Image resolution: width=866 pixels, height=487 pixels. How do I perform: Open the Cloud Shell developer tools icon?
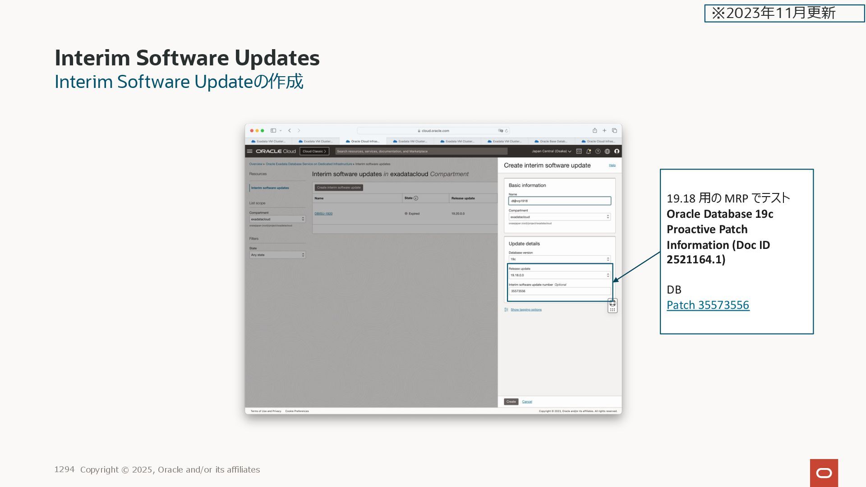[579, 152]
